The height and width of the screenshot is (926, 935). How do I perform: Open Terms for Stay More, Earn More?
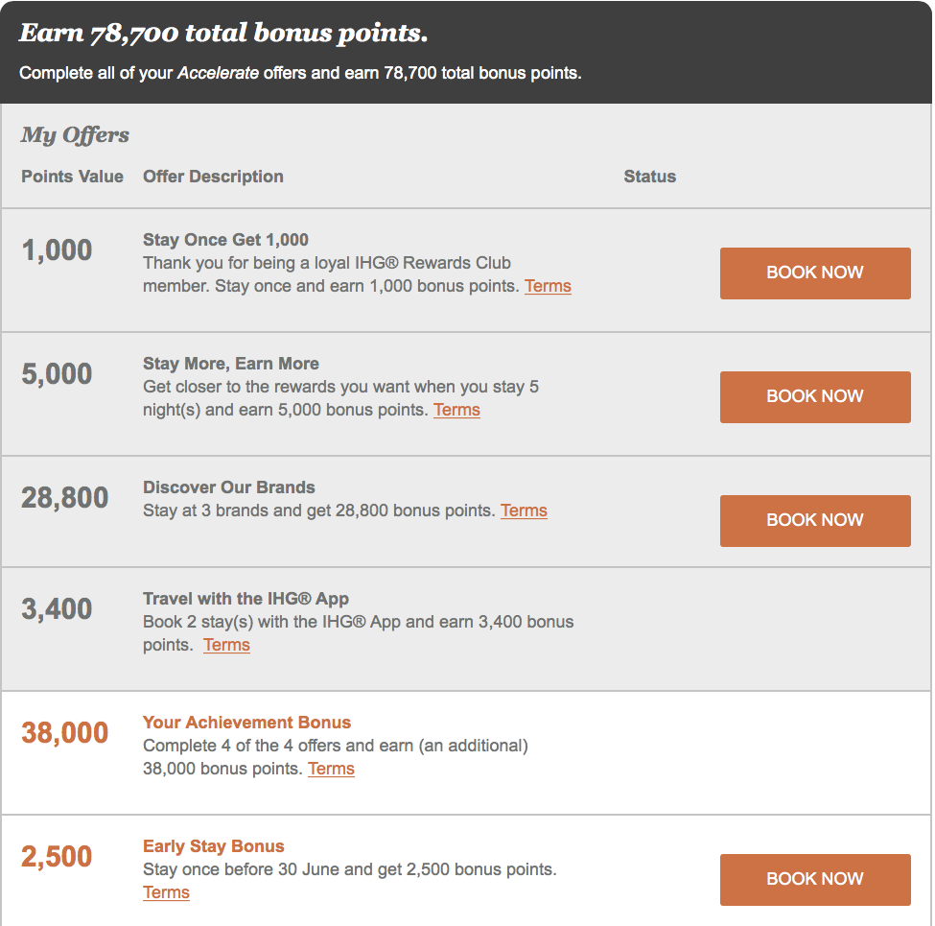coord(456,410)
